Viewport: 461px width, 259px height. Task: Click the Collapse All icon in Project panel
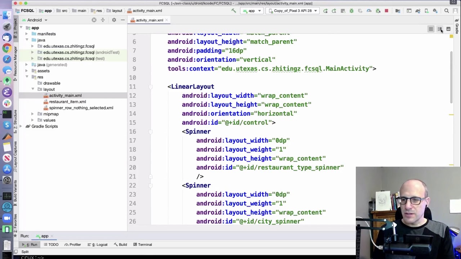103,20
